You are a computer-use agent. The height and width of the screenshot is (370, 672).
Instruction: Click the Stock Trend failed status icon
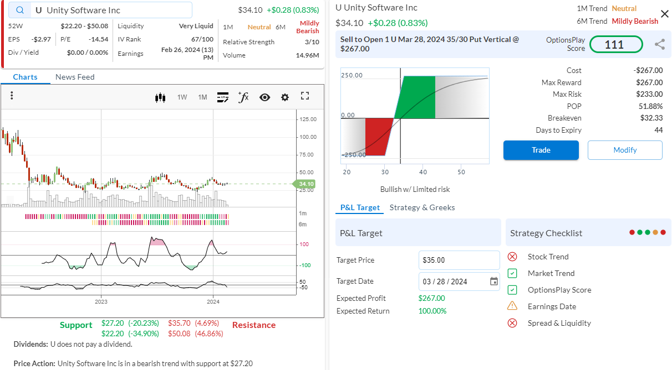512,257
